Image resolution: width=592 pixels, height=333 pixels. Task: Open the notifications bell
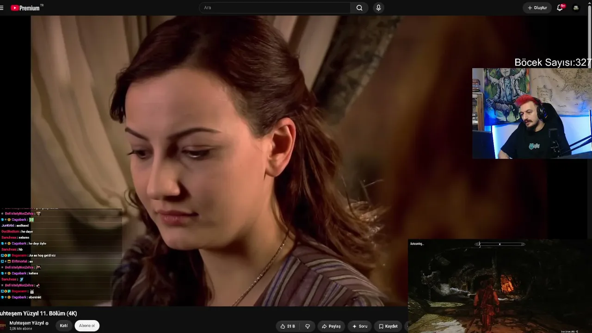(x=560, y=8)
